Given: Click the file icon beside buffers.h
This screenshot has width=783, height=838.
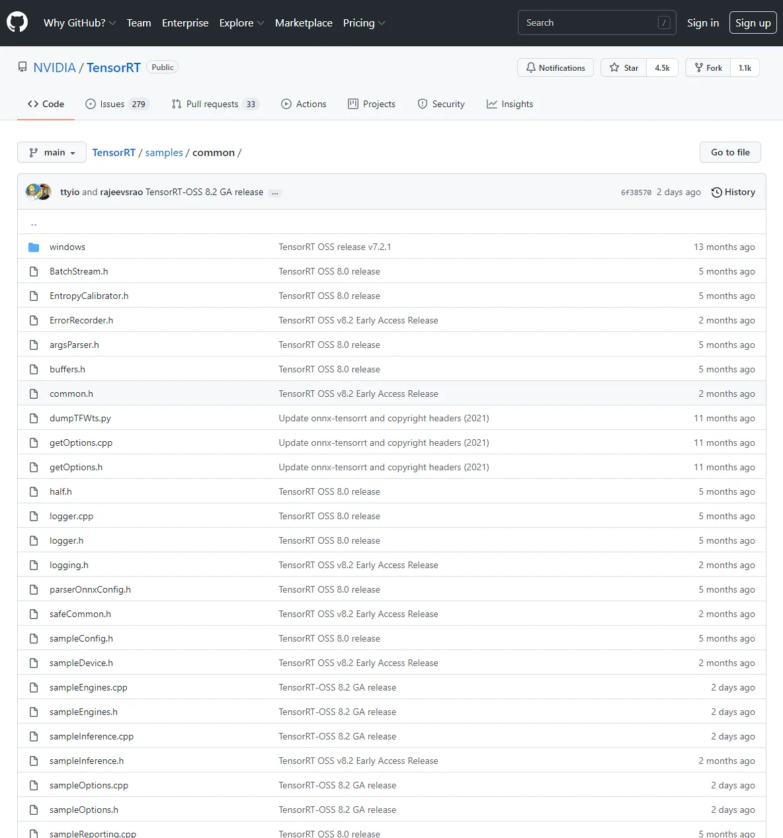Looking at the screenshot, I should [x=34, y=369].
